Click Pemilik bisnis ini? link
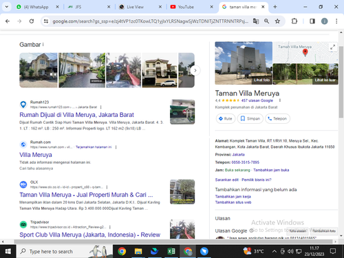Viewport: 344px width, 258px height. 257,180
